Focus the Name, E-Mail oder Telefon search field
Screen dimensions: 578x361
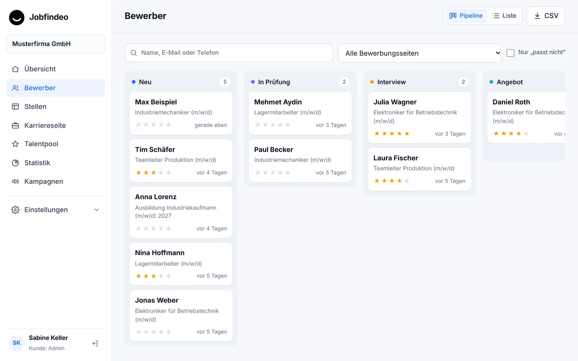229,53
